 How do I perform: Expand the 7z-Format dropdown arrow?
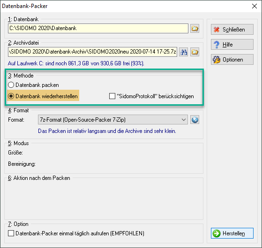click(184, 120)
